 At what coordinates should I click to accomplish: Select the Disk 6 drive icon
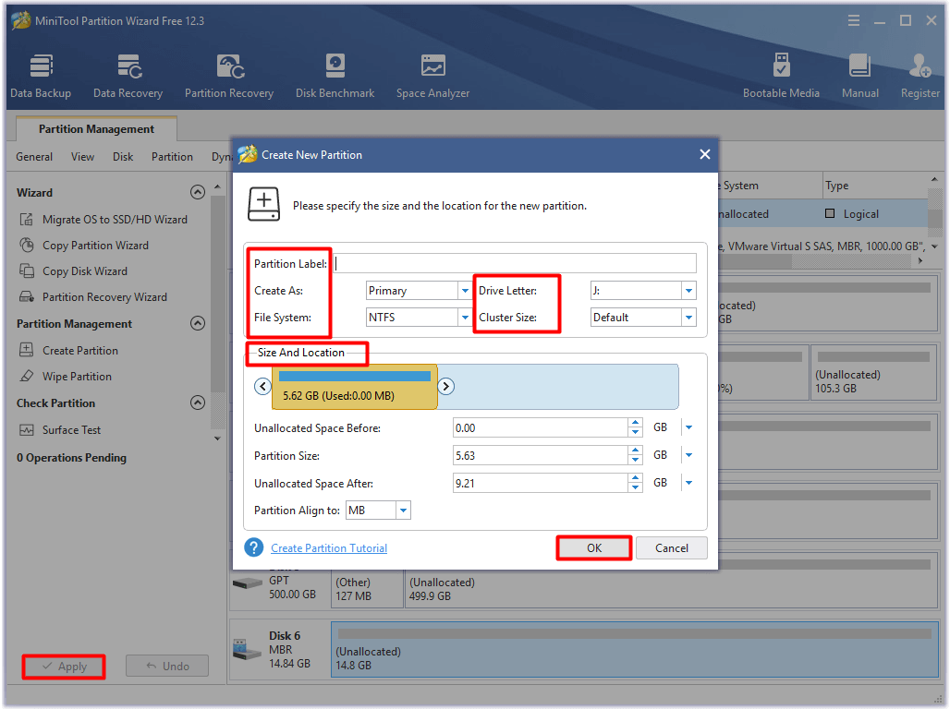[x=247, y=650]
